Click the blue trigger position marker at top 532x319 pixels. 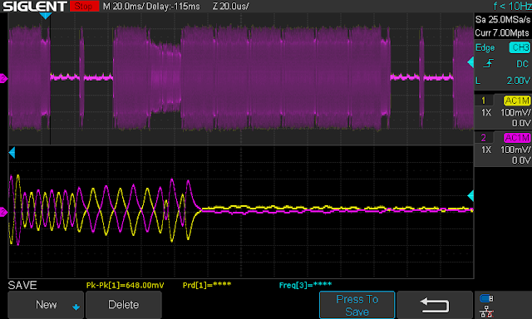(46, 16)
